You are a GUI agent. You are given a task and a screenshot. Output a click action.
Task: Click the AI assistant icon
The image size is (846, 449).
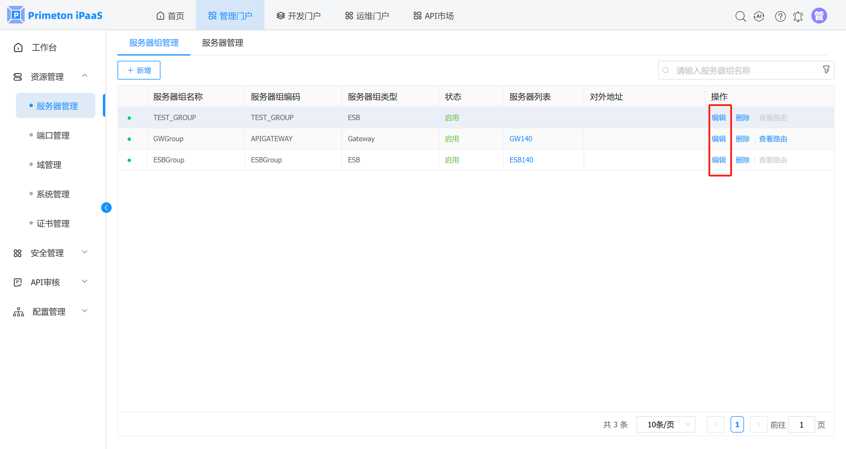click(x=759, y=16)
